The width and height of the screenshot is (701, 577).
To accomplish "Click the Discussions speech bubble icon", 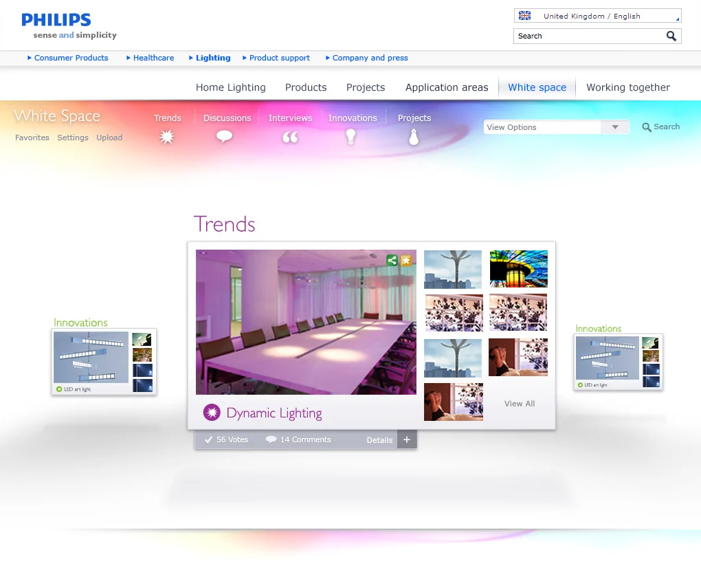I will coord(225,136).
